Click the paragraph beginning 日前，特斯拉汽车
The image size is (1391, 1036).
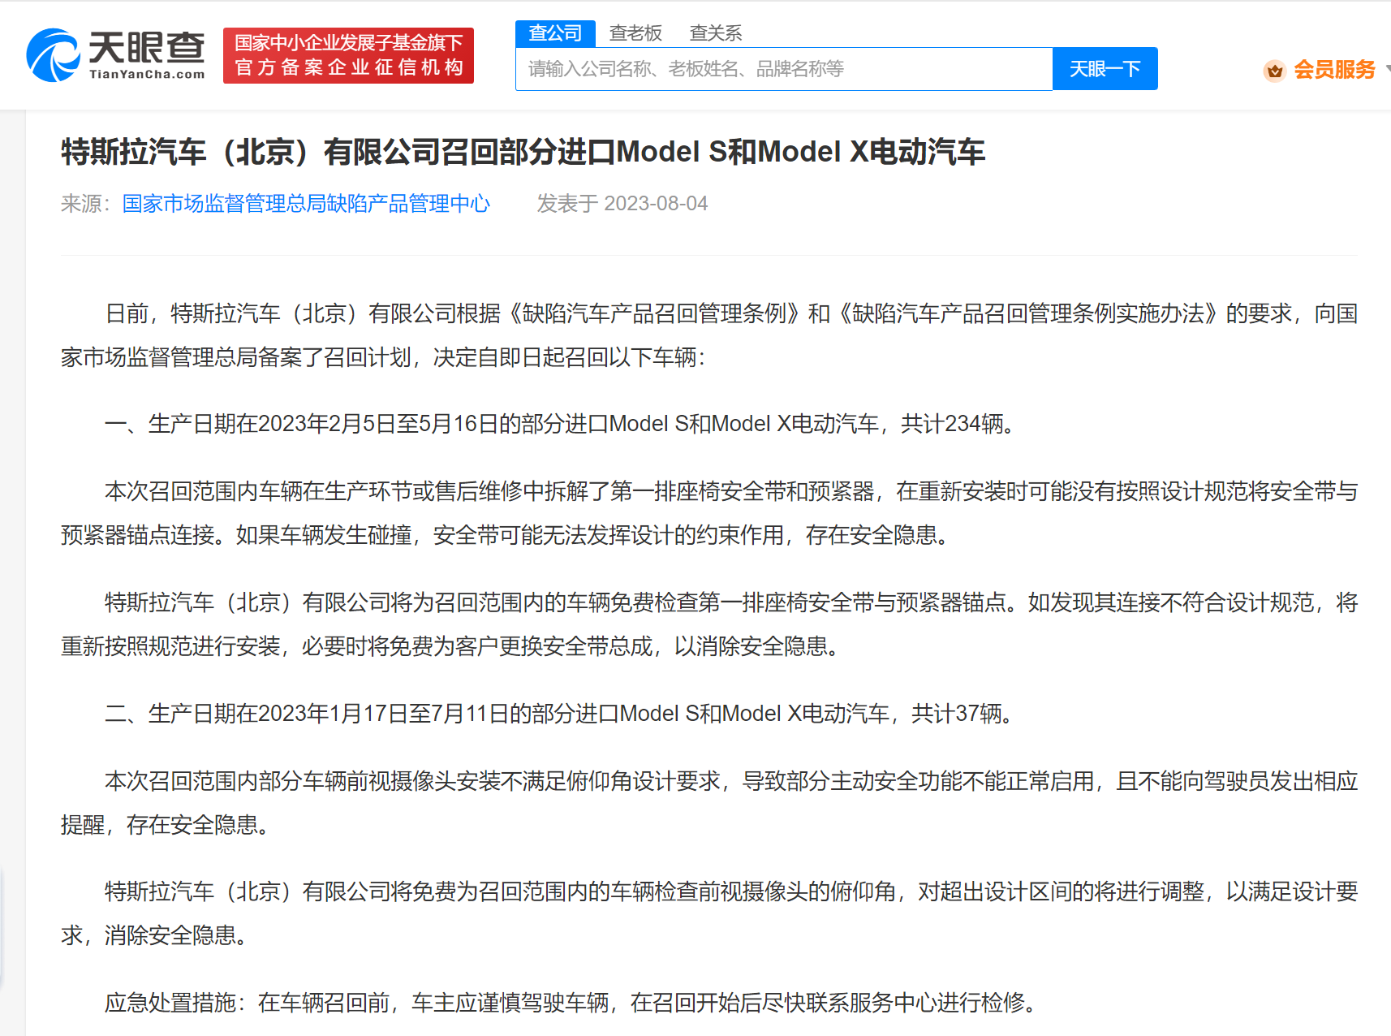pos(709,335)
